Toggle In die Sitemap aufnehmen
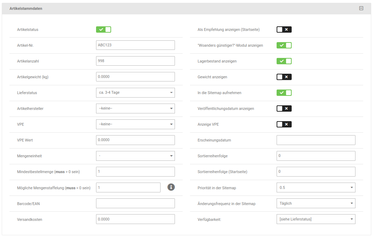 pos(284,93)
